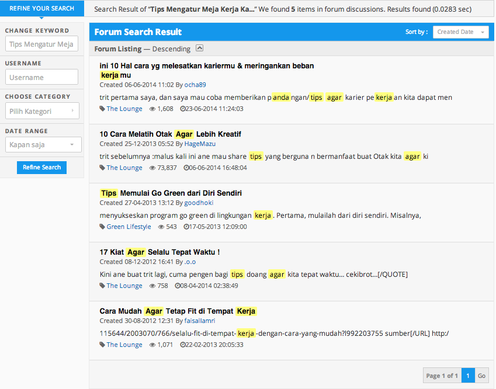Open thread 17 Kiat Agar Selalu Tepat Waktu
496x389 pixels.
pyautogui.click(x=159, y=252)
